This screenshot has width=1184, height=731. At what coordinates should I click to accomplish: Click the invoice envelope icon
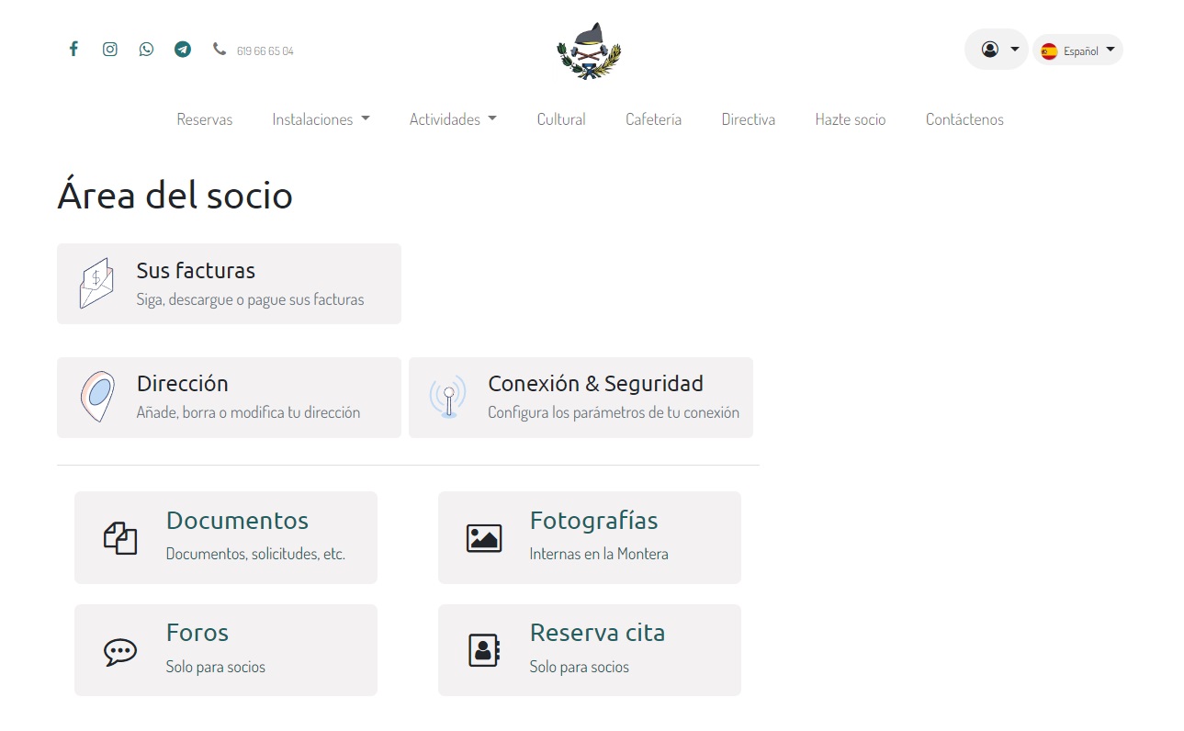tap(96, 283)
